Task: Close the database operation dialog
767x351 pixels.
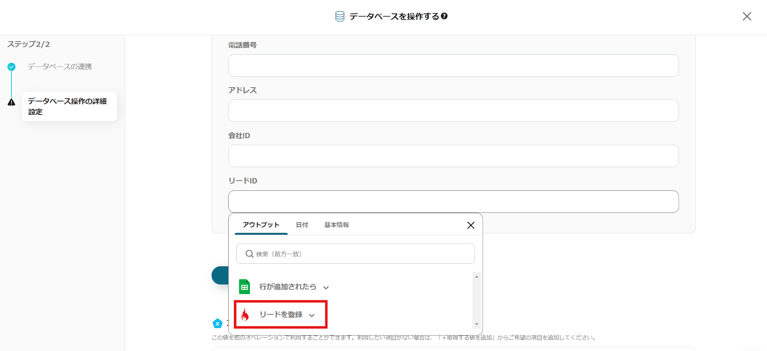Action: (746, 16)
